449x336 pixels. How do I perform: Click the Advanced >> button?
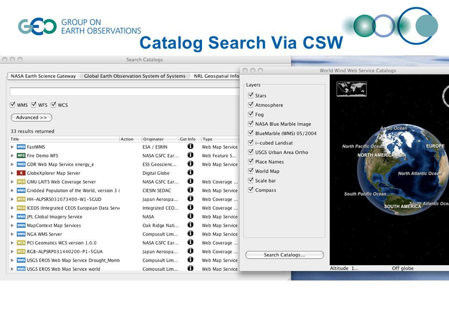coord(31,118)
